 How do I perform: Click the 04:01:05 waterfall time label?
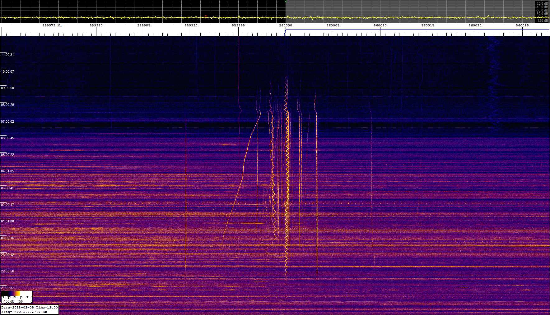coord(7,171)
